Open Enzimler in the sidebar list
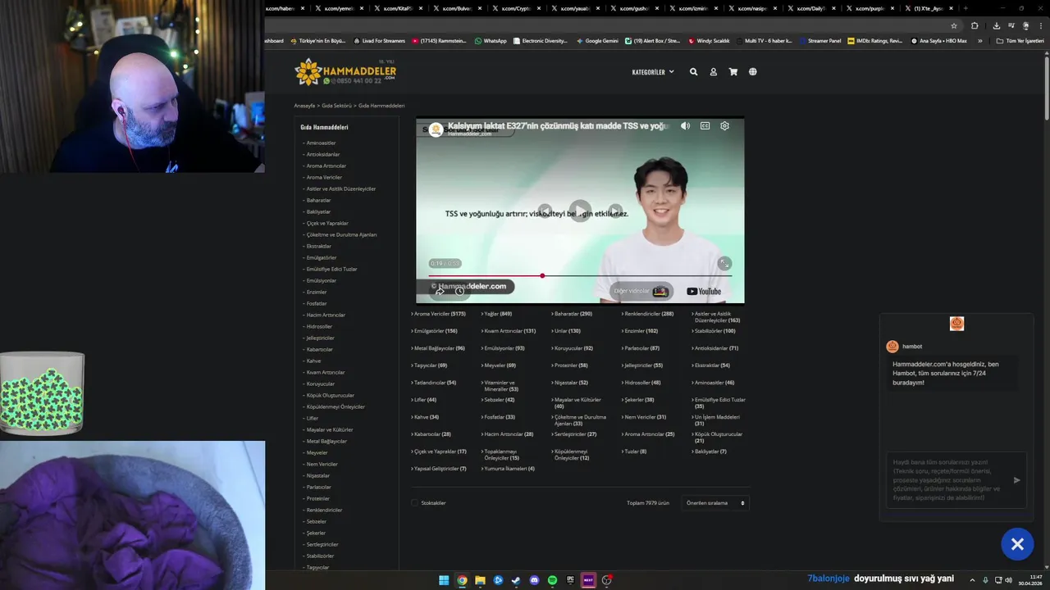 click(316, 292)
